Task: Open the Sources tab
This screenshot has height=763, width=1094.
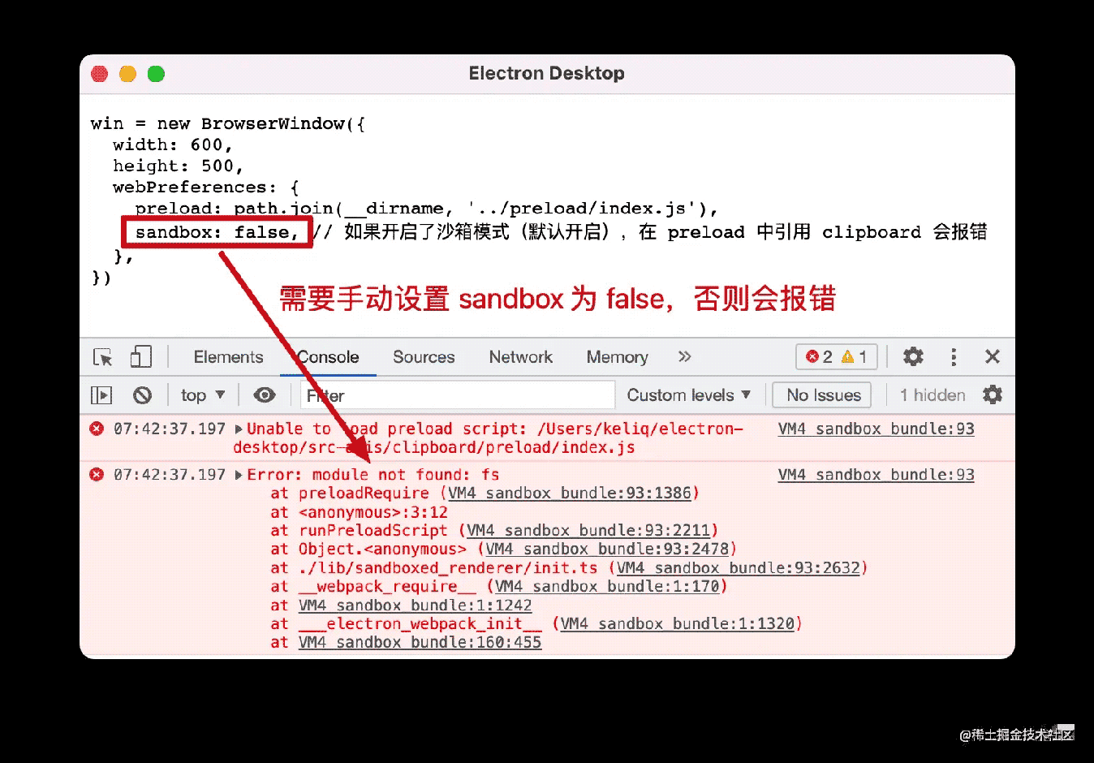Action: (424, 357)
